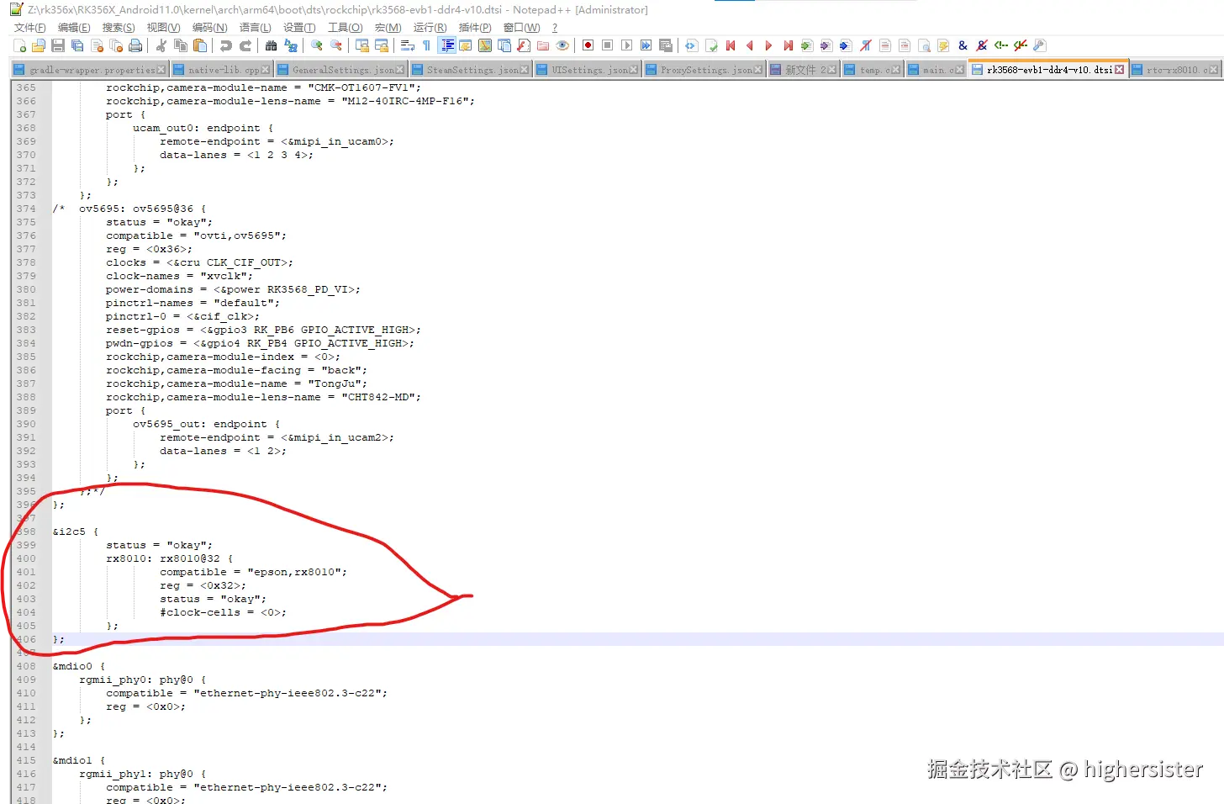Viewport: 1224px width, 804px height.
Task: Click the Print toolbar icon
Action: (135, 45)
